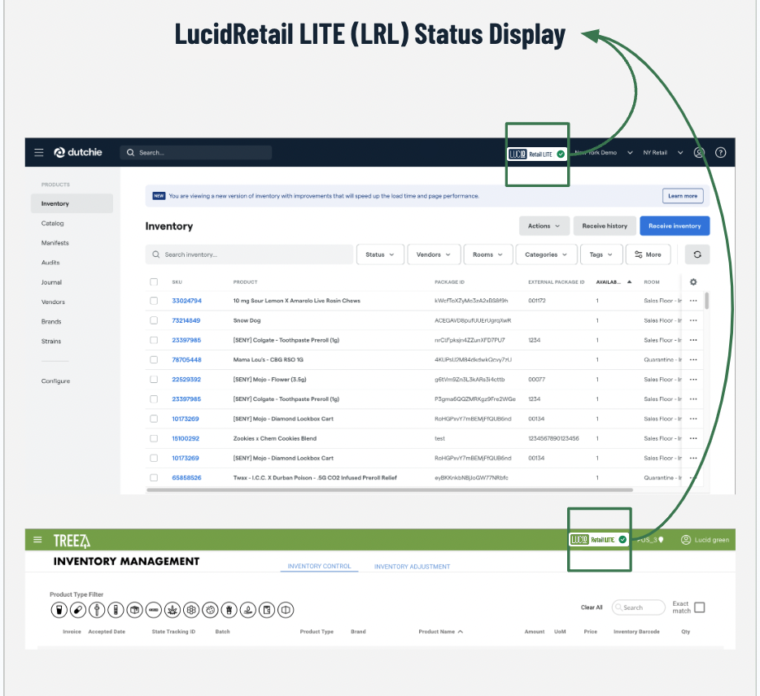Open the help question mark icon
Viewport: 760px width, 696px height.
720,152
